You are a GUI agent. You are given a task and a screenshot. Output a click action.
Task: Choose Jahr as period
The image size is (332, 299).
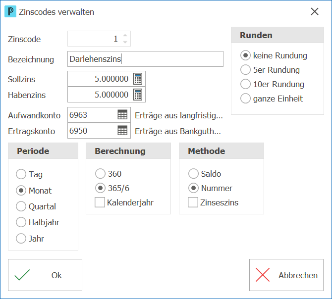(x=30, y=239)
